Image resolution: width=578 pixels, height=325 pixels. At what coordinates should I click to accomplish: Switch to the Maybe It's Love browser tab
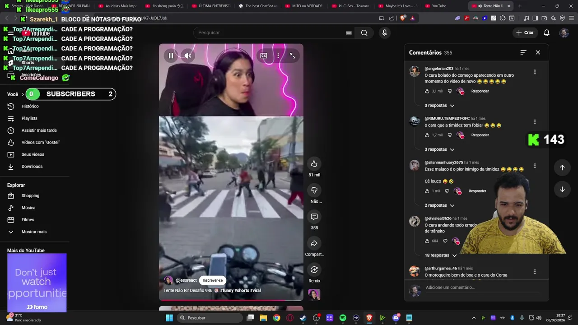pos(397,6)
